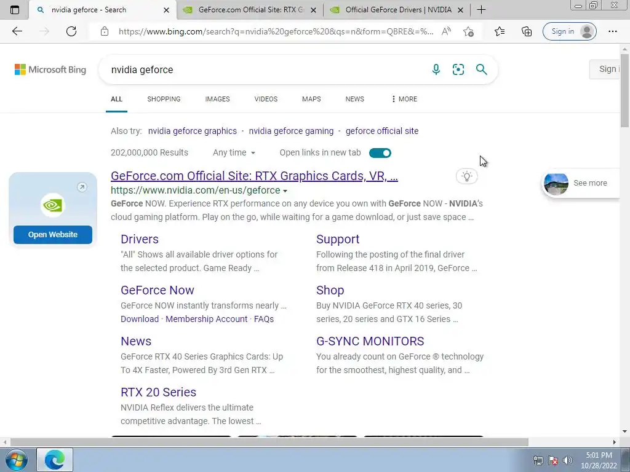Open the Read aloud icon in address bar
630x472 pixels.
(446, 31)
